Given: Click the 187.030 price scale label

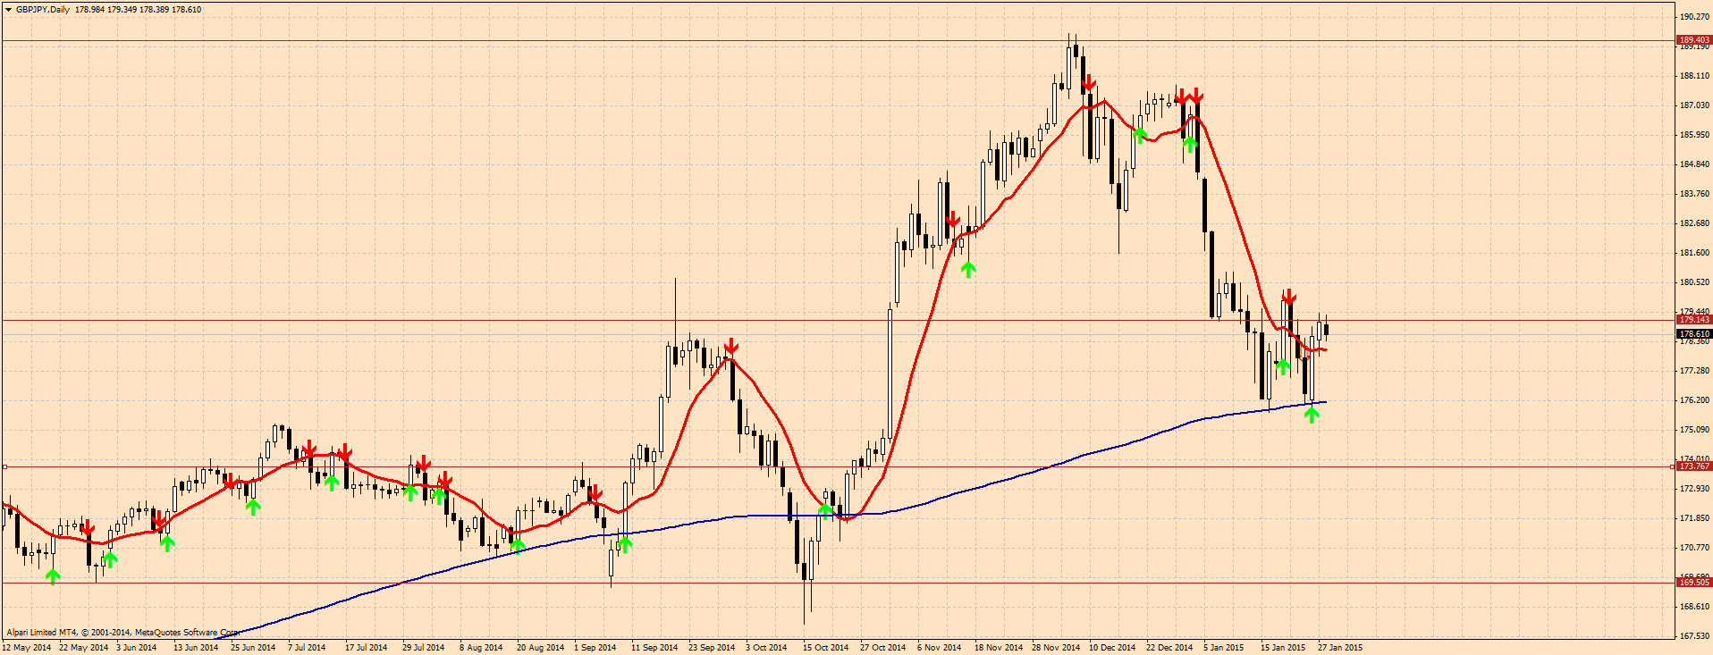Looking at the screenshot, I should (x=1695, y=105).
